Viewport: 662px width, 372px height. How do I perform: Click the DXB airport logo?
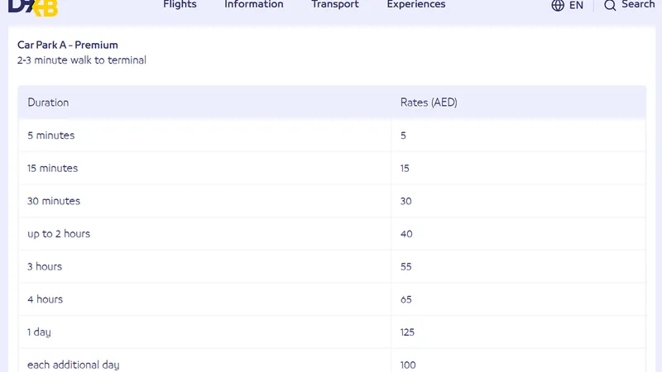tap(31, 7)
